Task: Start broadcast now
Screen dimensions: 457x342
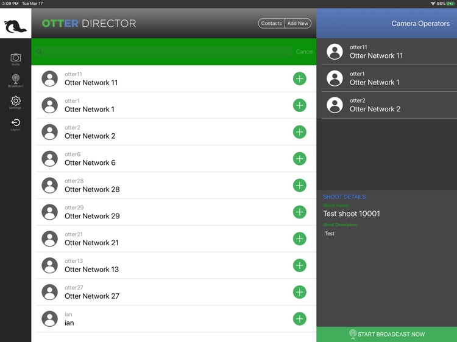Action: (387, 334)
